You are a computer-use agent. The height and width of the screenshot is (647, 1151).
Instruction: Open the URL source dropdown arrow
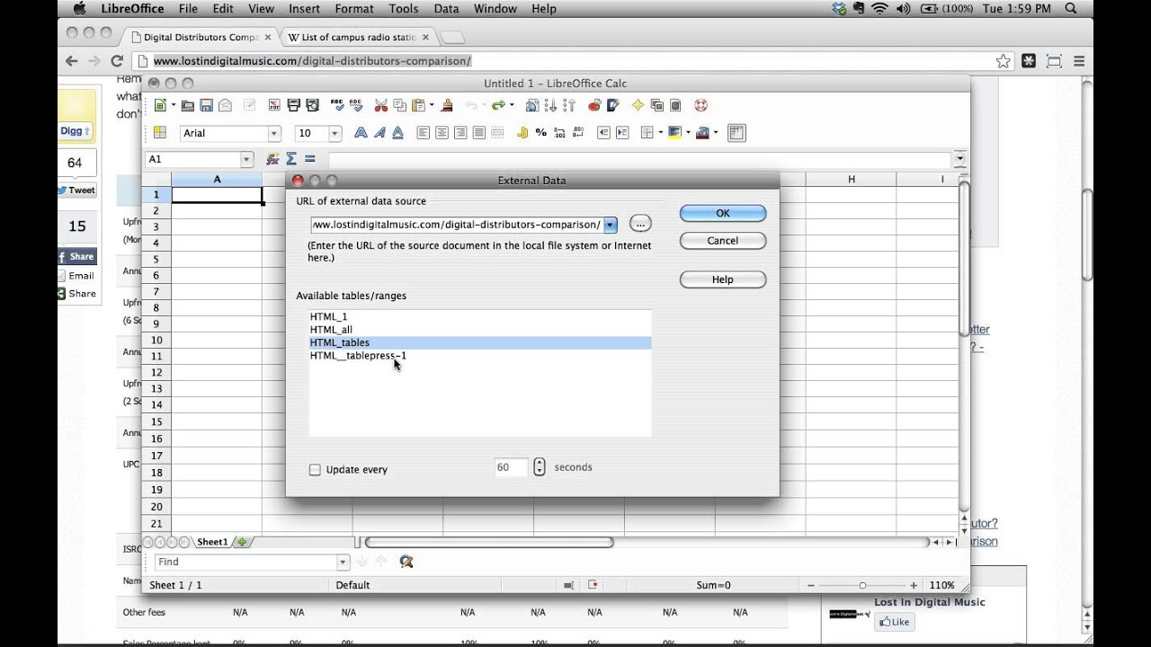(611, 225)
